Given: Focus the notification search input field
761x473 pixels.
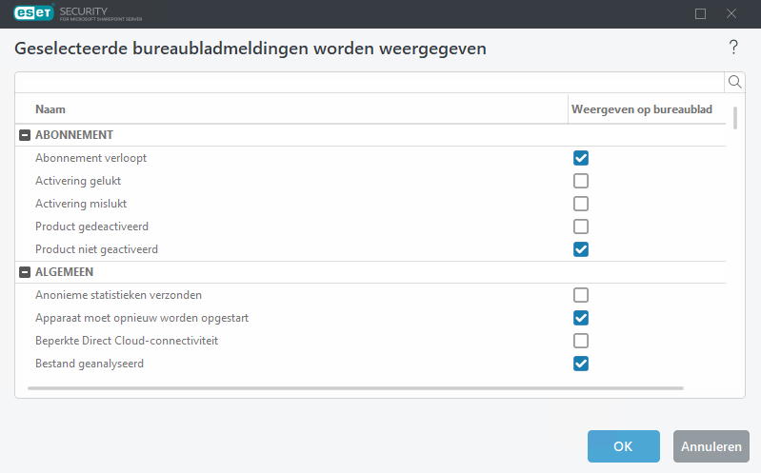Looking at the screenshot, I should [370, 83].
